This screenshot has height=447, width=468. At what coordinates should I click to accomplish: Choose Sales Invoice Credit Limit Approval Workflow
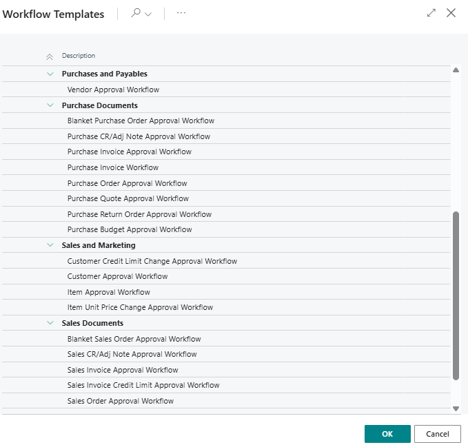[143, 385]
